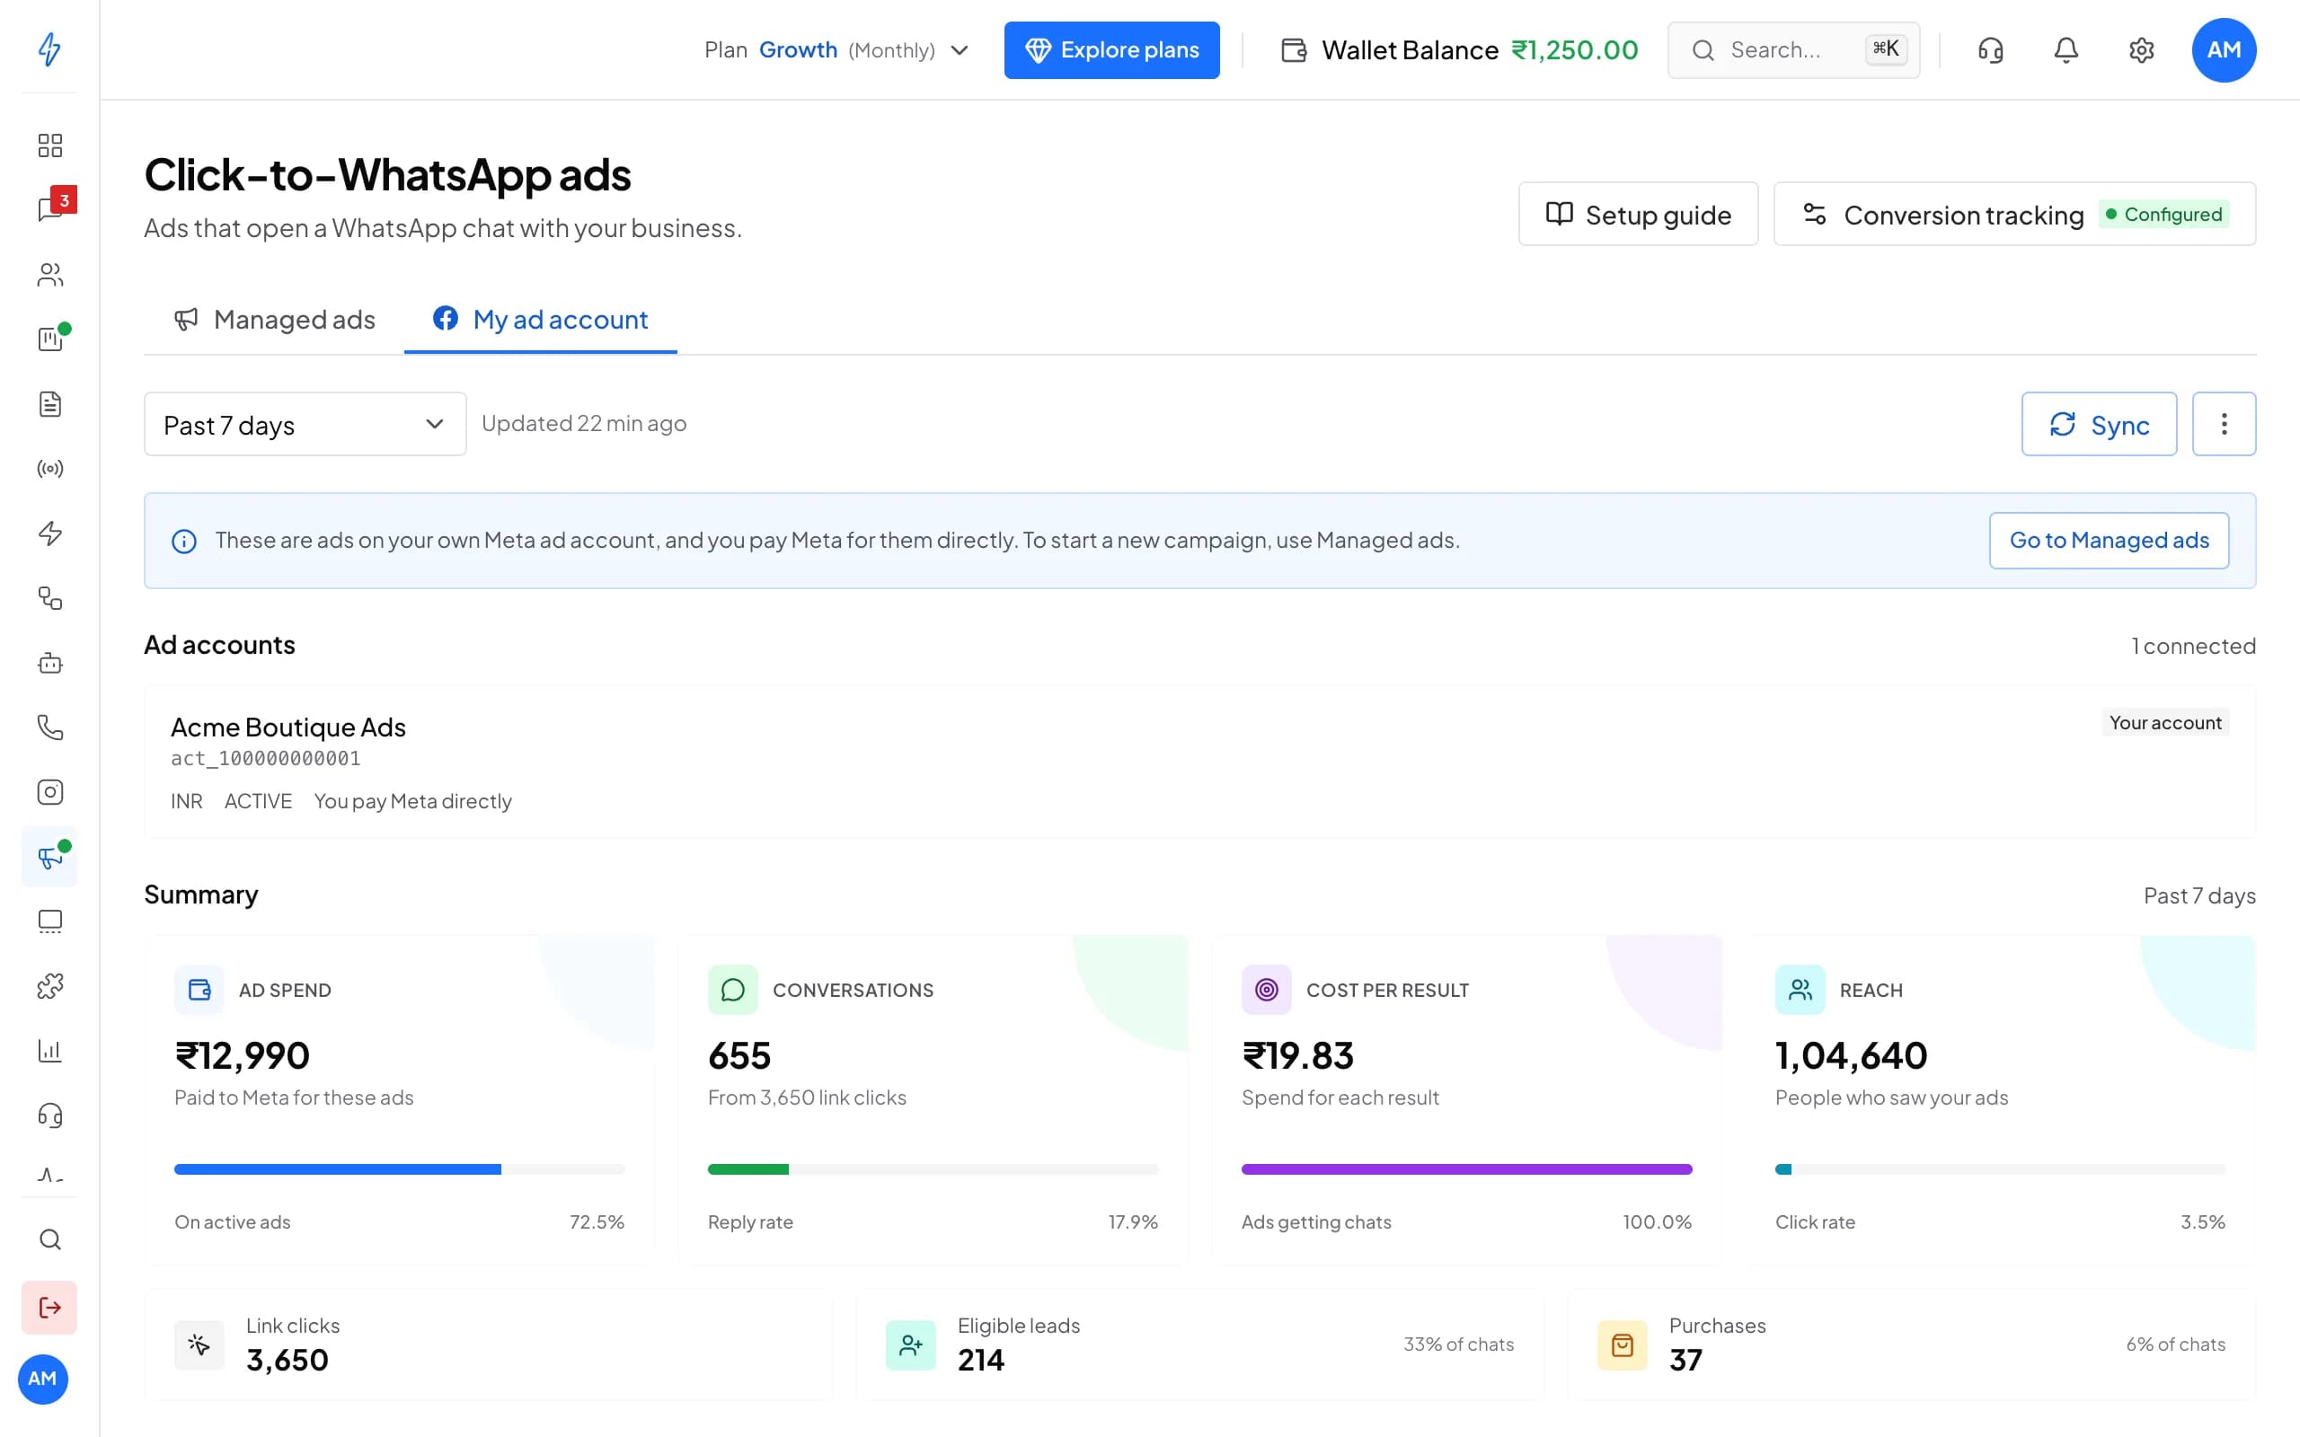This screenshot has height=1437, width=2300.
Task: Click Go to Managed ads button
Action: (x=2108, y=541)
